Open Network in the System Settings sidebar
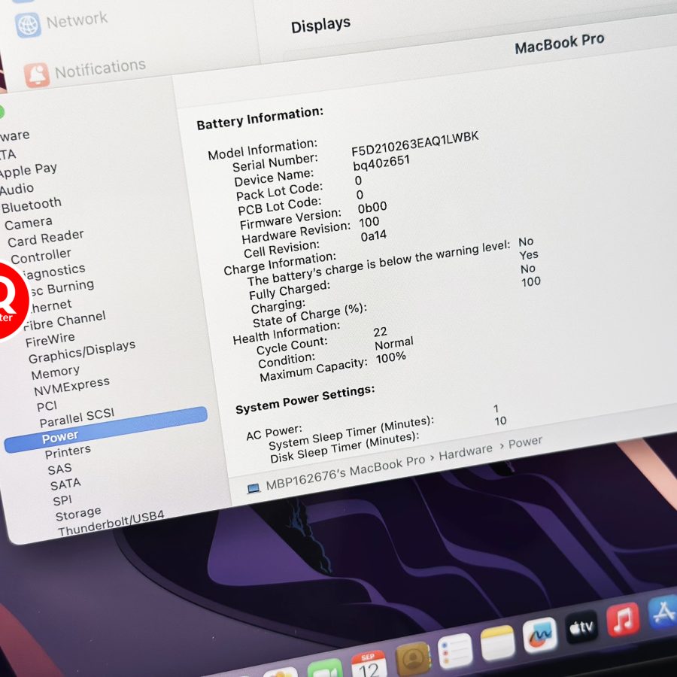The image size is (677, 677). (77, 20)
